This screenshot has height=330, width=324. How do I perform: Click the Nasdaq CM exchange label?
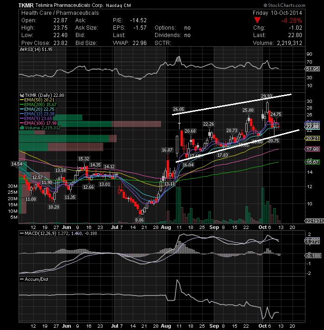pyautogui.click(x=118, y=6)
